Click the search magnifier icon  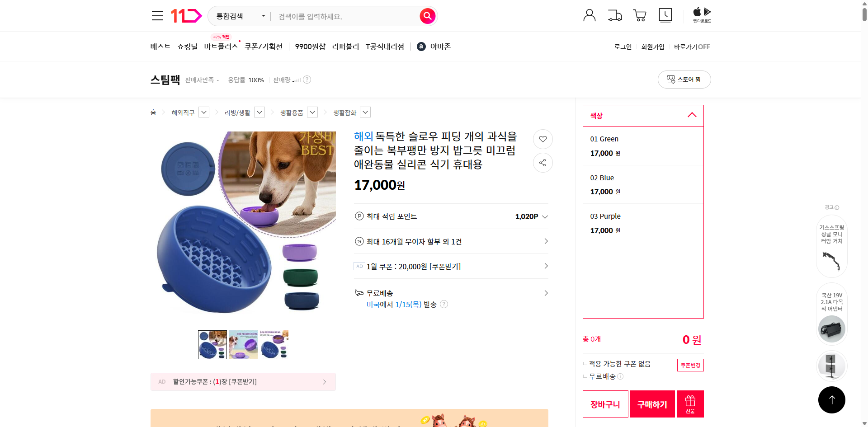pos(427,16)
